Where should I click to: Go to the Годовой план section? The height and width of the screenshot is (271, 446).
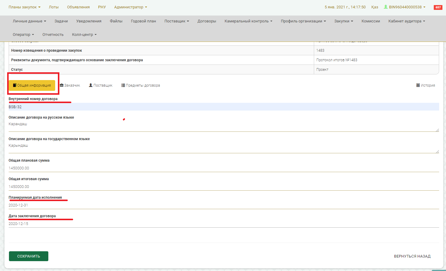tap(143, 21)
